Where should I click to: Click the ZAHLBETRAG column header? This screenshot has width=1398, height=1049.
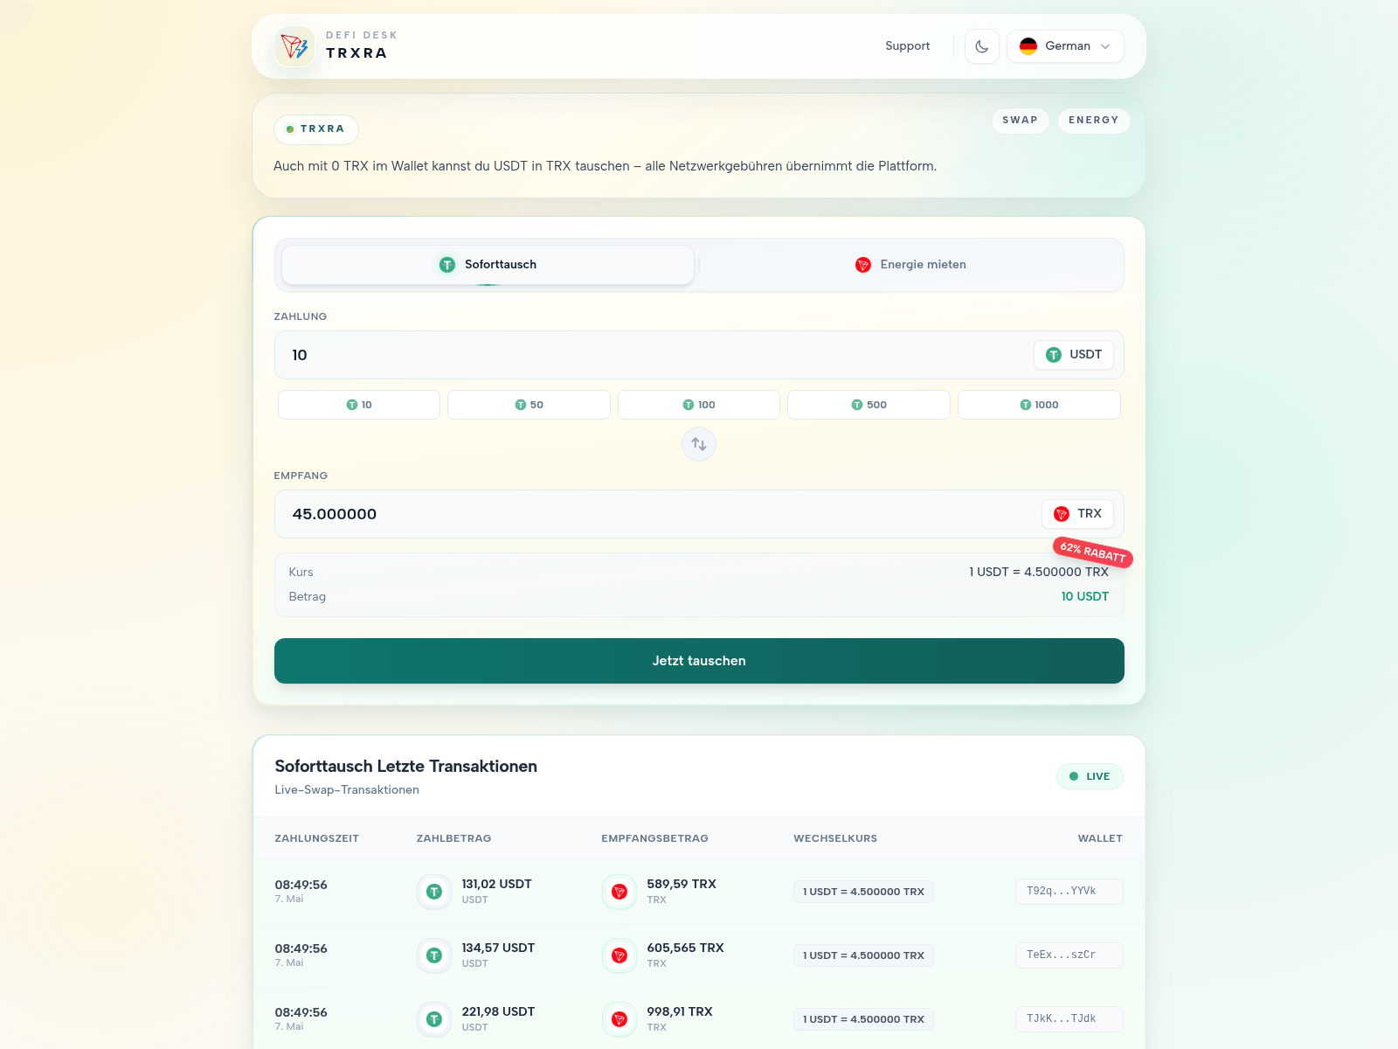(x=453, y=838)
